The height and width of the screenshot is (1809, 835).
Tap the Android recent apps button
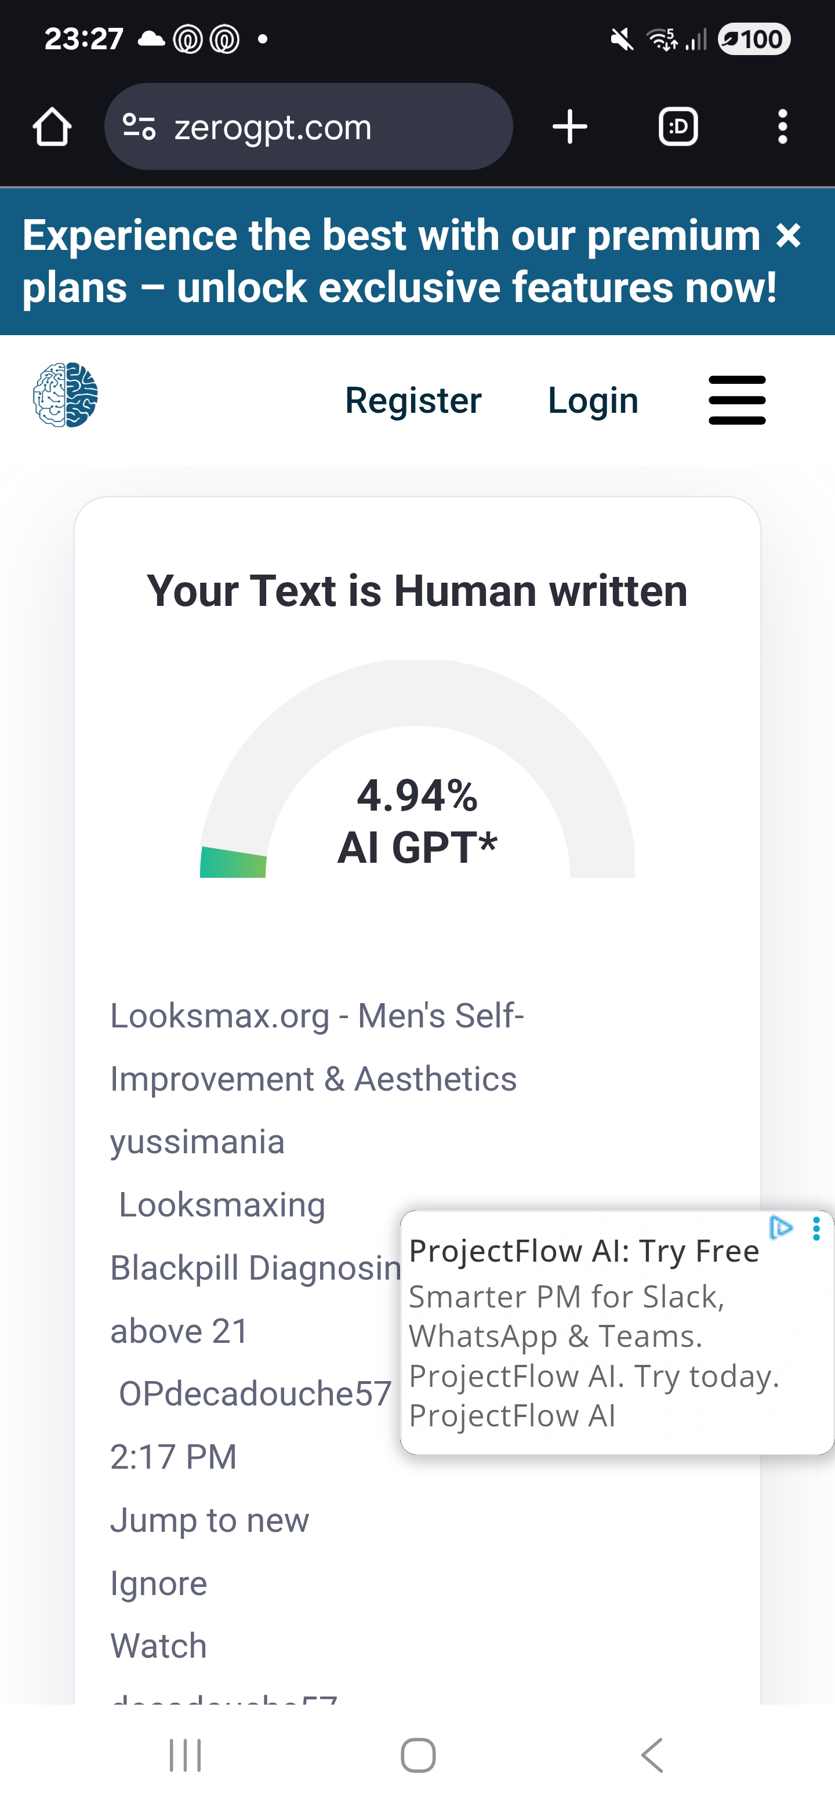click(186, 1756)
